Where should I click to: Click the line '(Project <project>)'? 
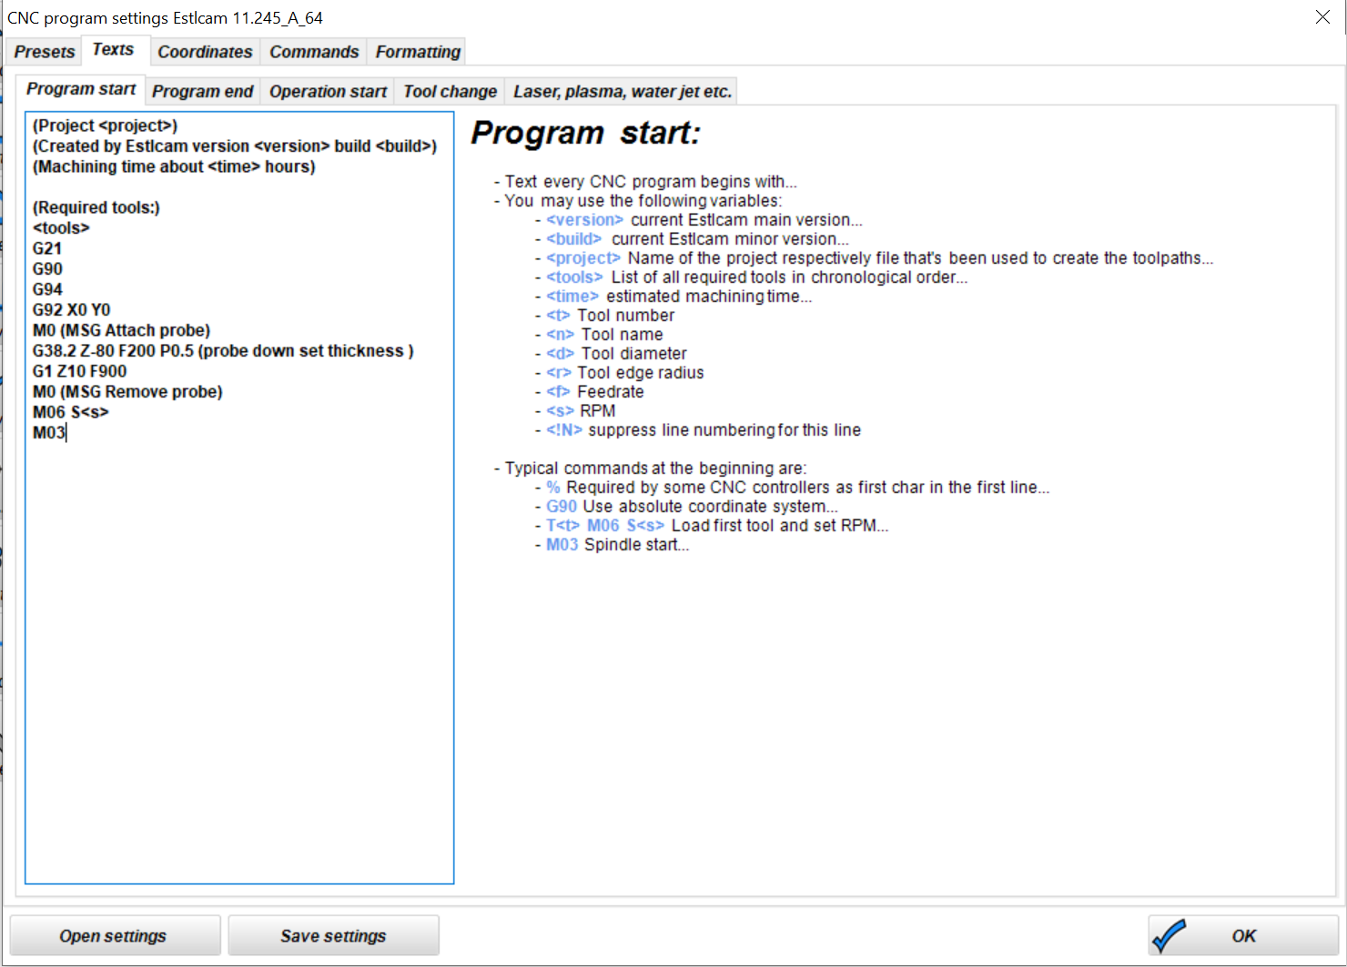click(105, 126)
